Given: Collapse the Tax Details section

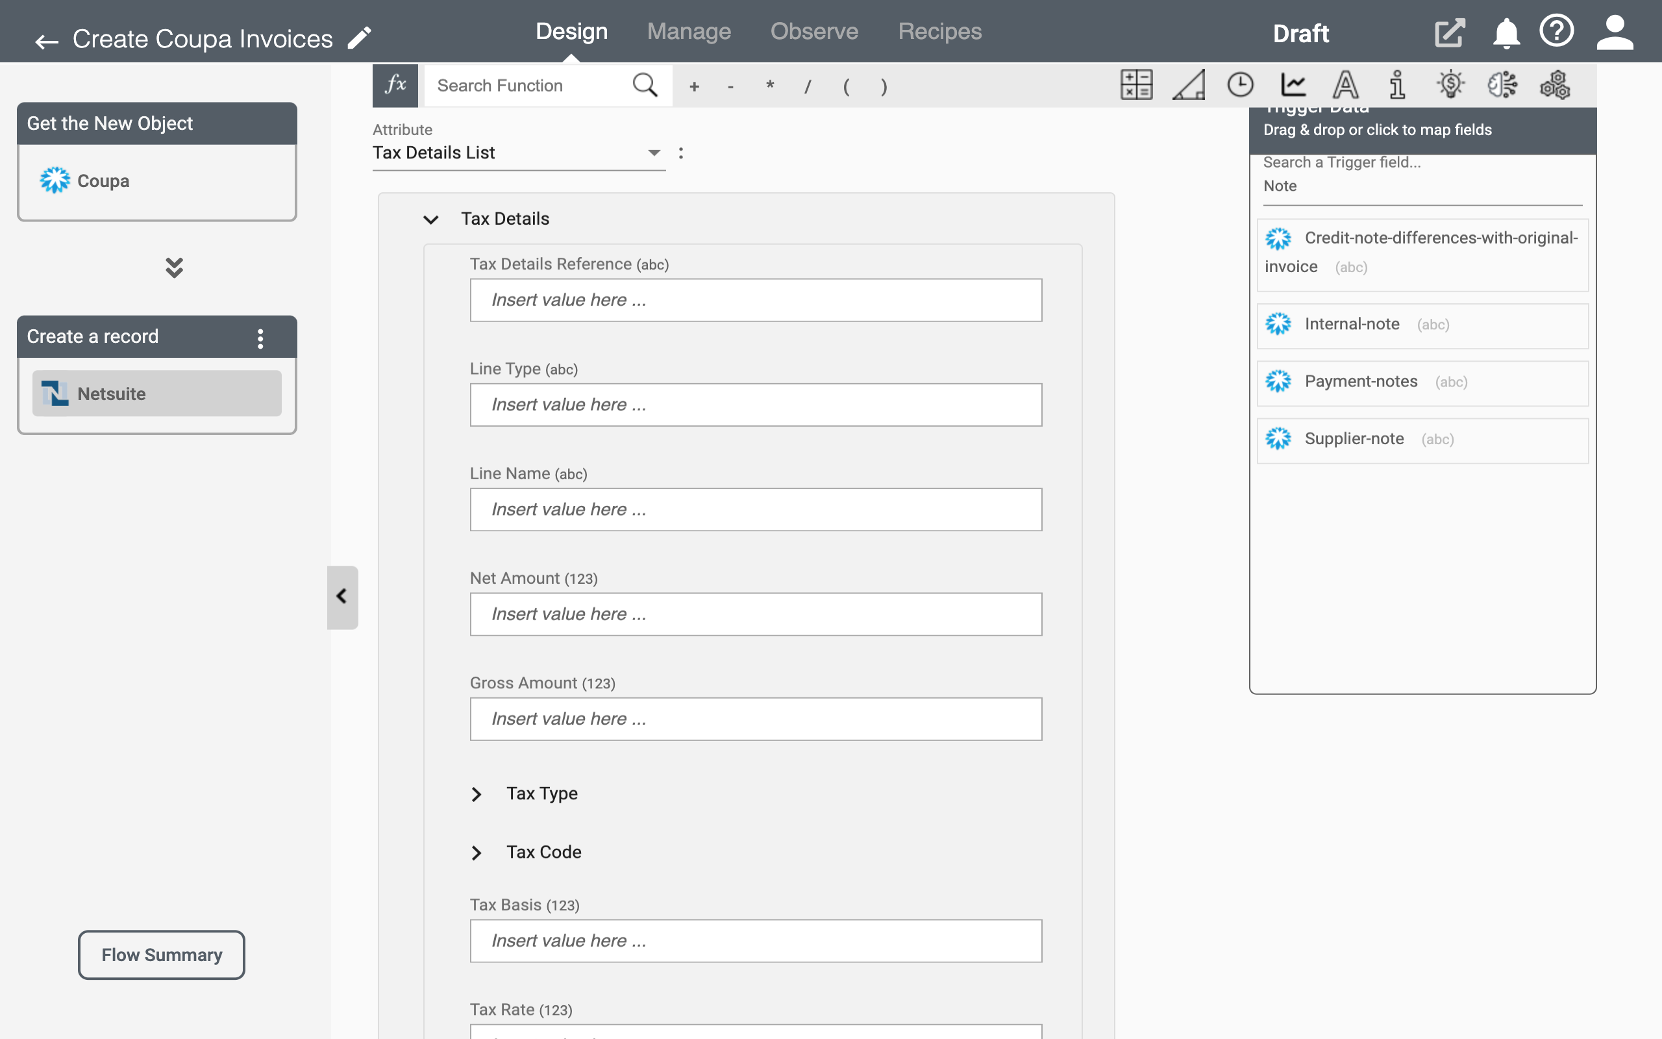Looking at the screenshot, I should tap(430, 219).
